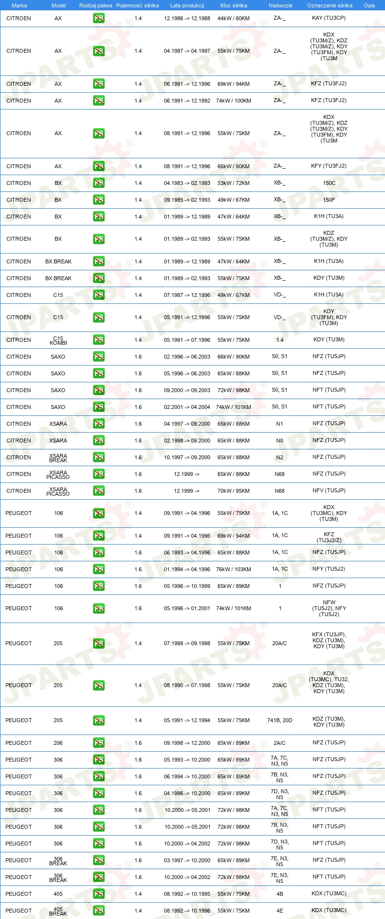385x919 pixels.
Task: Click the 4E body cell
Action: click(x=280, y=911)
